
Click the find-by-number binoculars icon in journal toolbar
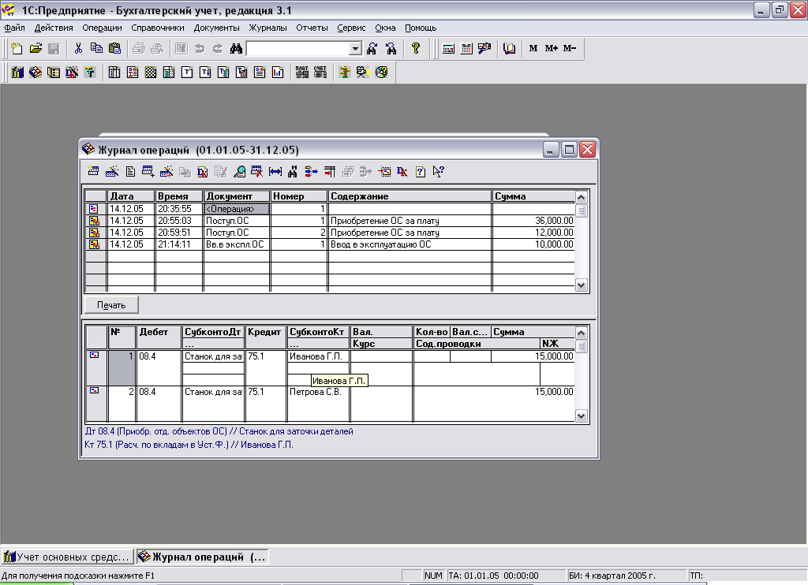point(293,172)
